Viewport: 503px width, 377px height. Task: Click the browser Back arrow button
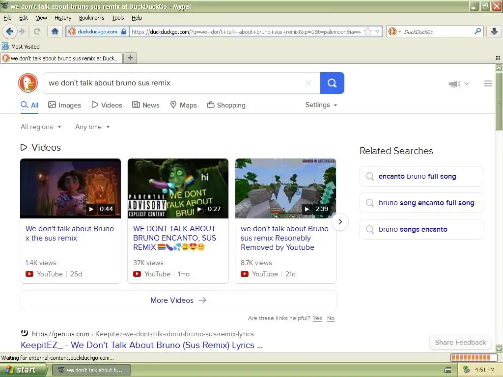9,31
